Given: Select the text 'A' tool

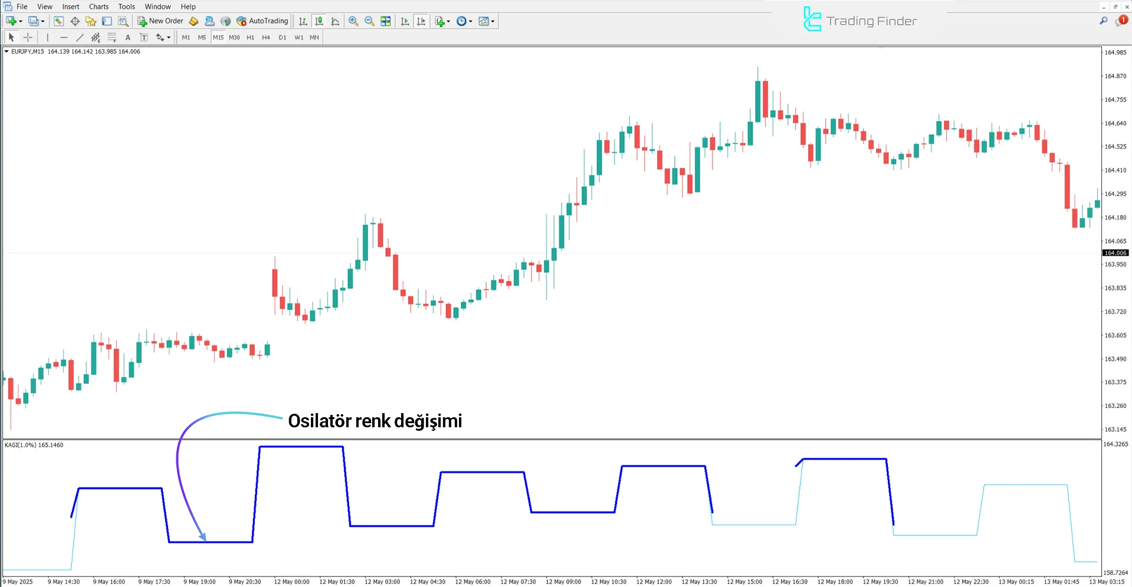Looking at the screenshot, I should coord(127,37).
